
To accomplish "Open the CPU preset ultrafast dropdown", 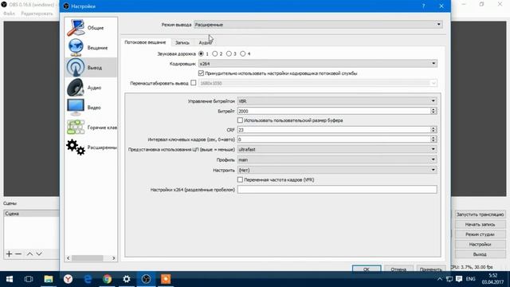I will 337,149.
